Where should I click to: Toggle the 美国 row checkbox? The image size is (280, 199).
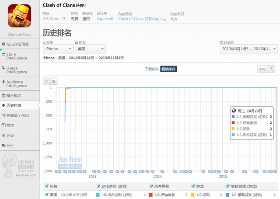(x=47, y=194)
